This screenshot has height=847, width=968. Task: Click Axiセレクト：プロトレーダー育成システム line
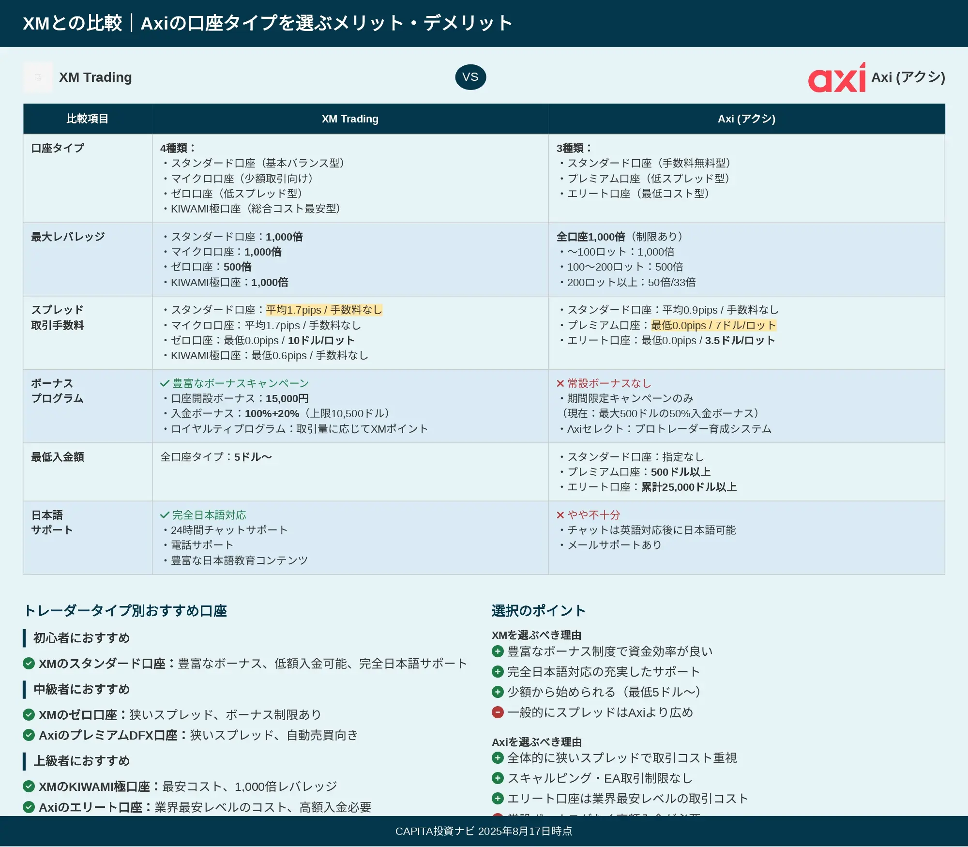665,429
